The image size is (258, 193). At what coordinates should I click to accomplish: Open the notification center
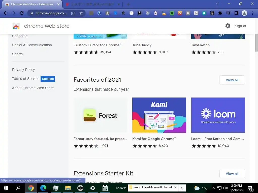pyautogui.click(x=250, y=188)
